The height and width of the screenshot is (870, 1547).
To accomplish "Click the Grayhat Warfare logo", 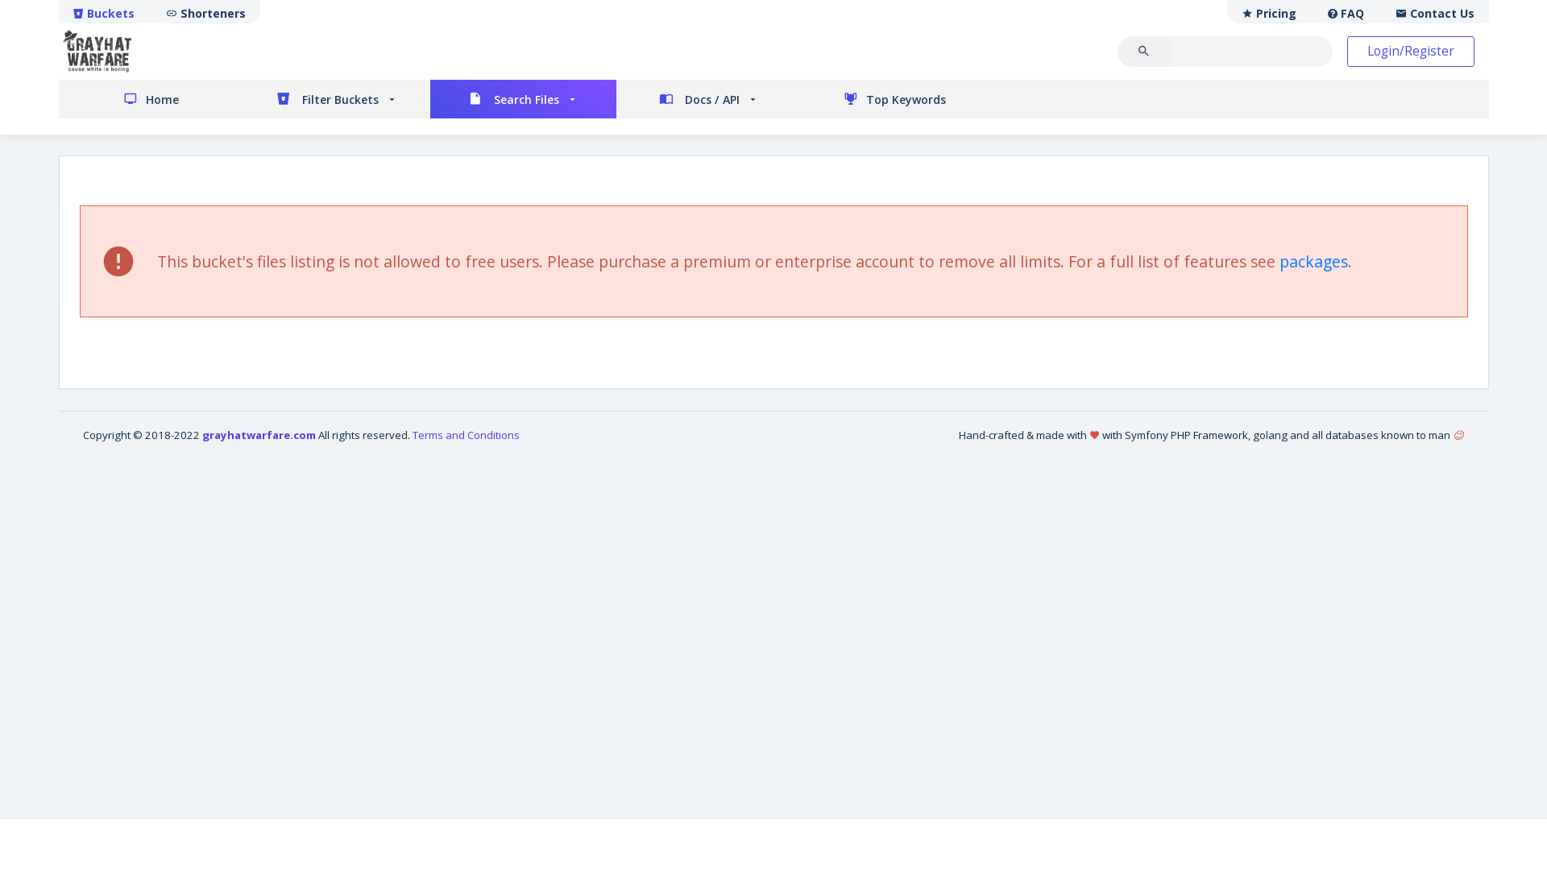I will point(97,51).
